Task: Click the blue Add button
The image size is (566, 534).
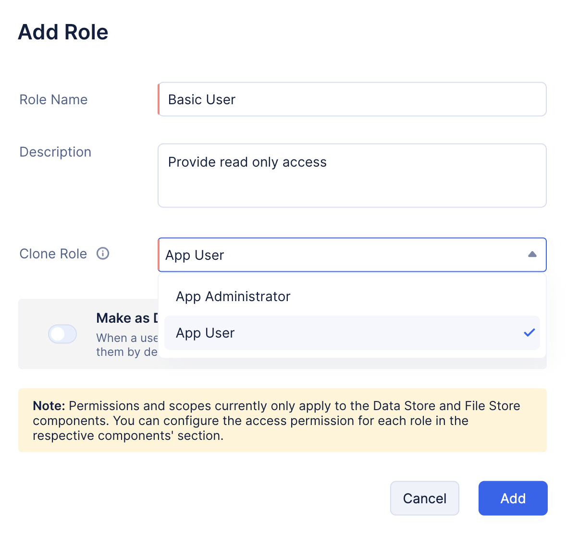Action: click(x=513, y=498)
